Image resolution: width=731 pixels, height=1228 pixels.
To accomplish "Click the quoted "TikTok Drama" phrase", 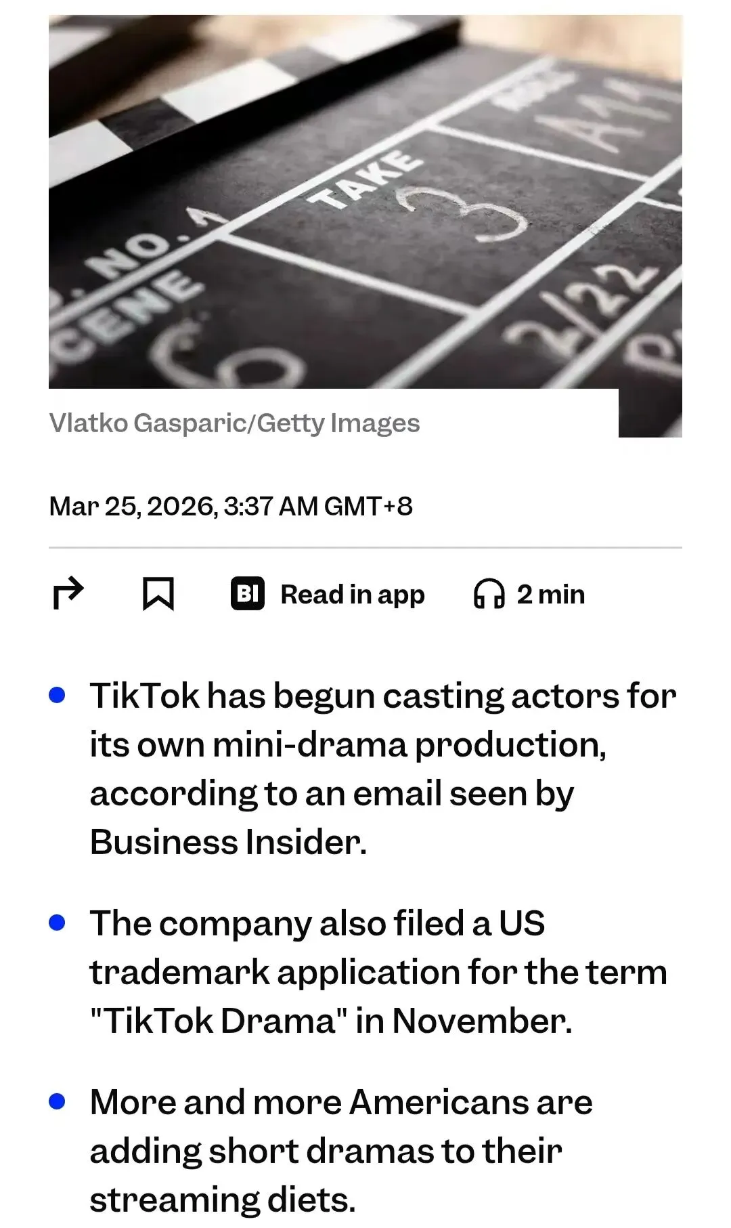I will tap(214, 1021).
